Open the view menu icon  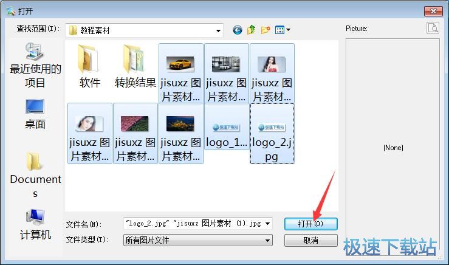point(283,29)
